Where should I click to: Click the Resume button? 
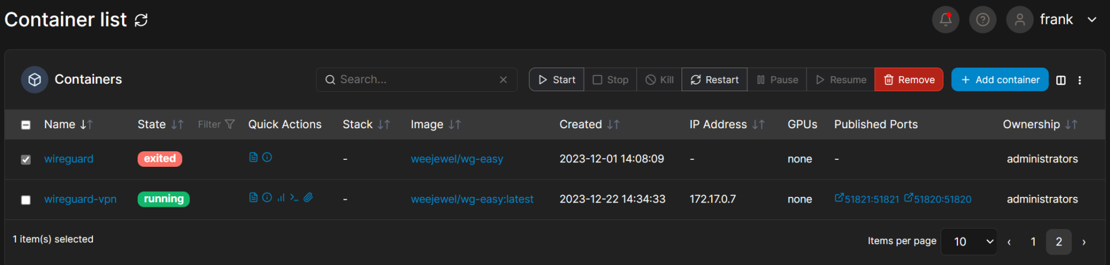point(841,80)
